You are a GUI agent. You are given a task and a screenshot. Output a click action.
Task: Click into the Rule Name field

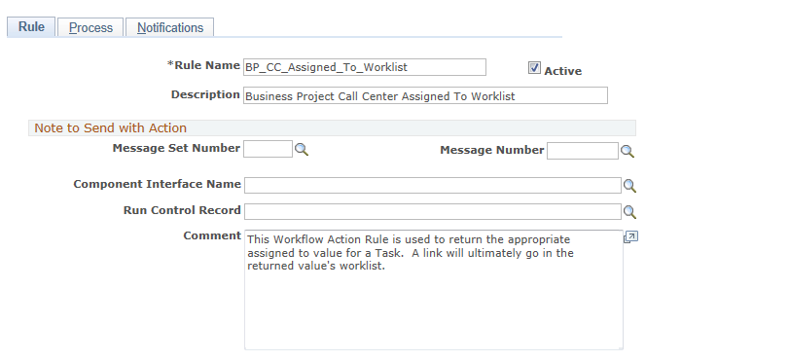click(x=365, y=67)
